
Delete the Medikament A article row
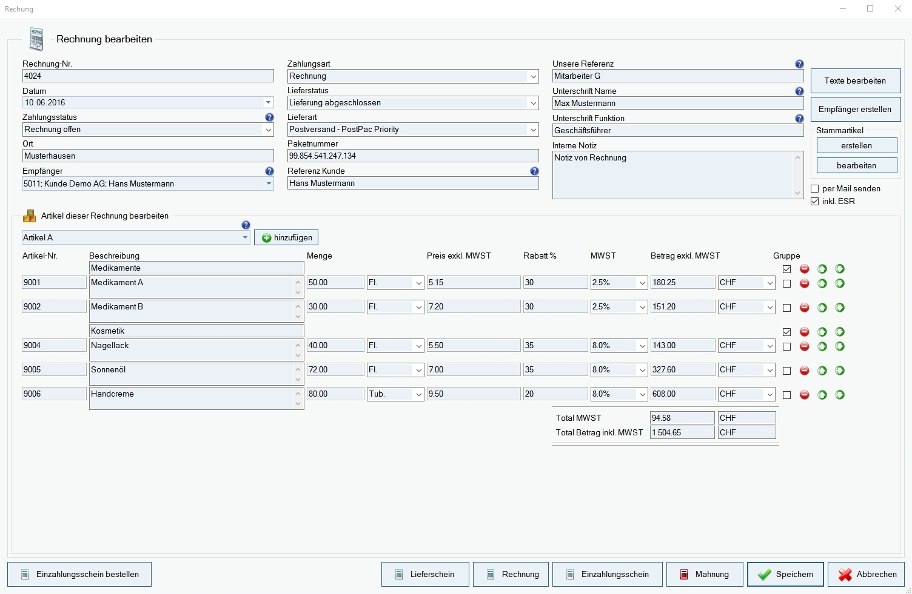805,283
